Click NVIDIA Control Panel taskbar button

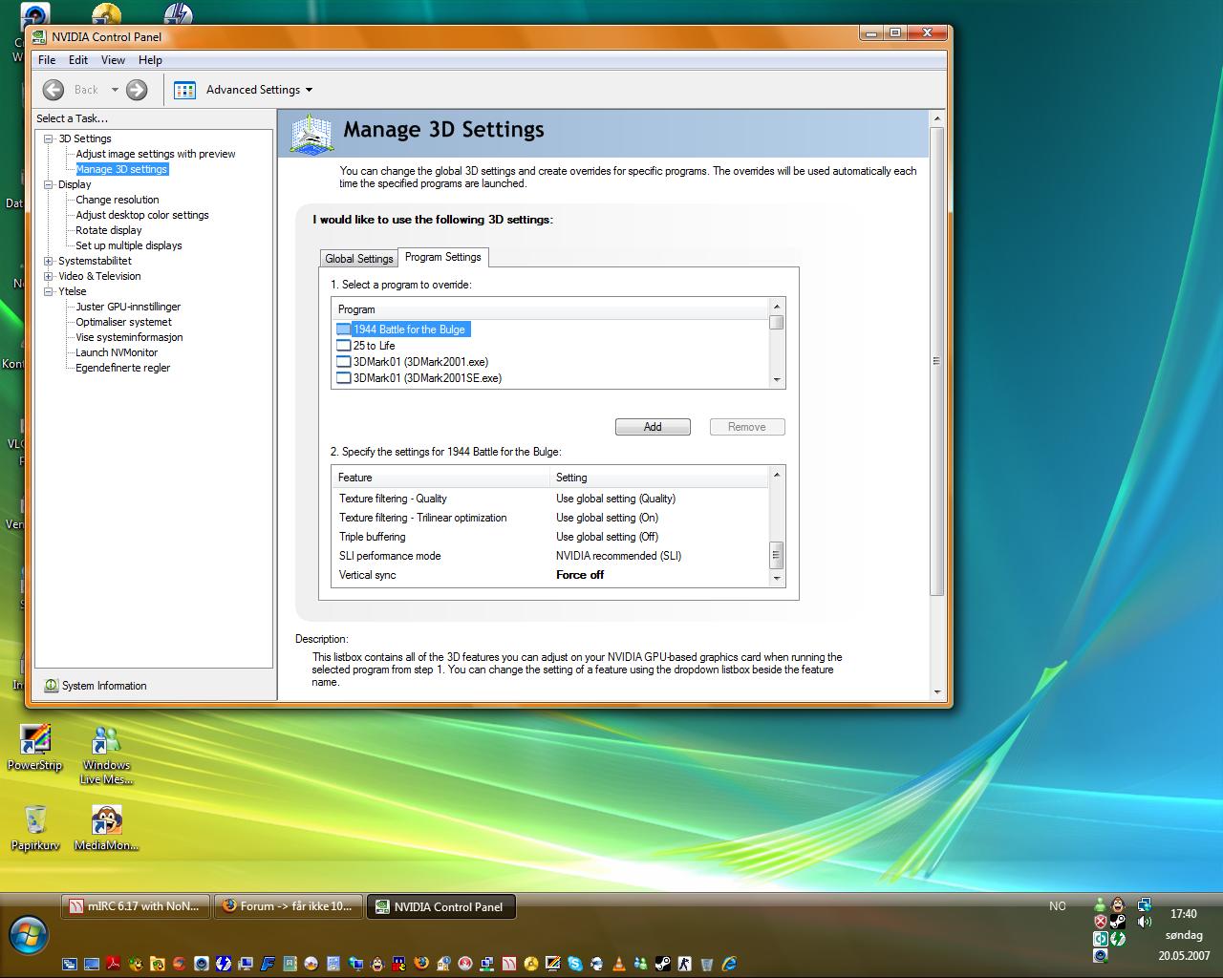(441, 906)
